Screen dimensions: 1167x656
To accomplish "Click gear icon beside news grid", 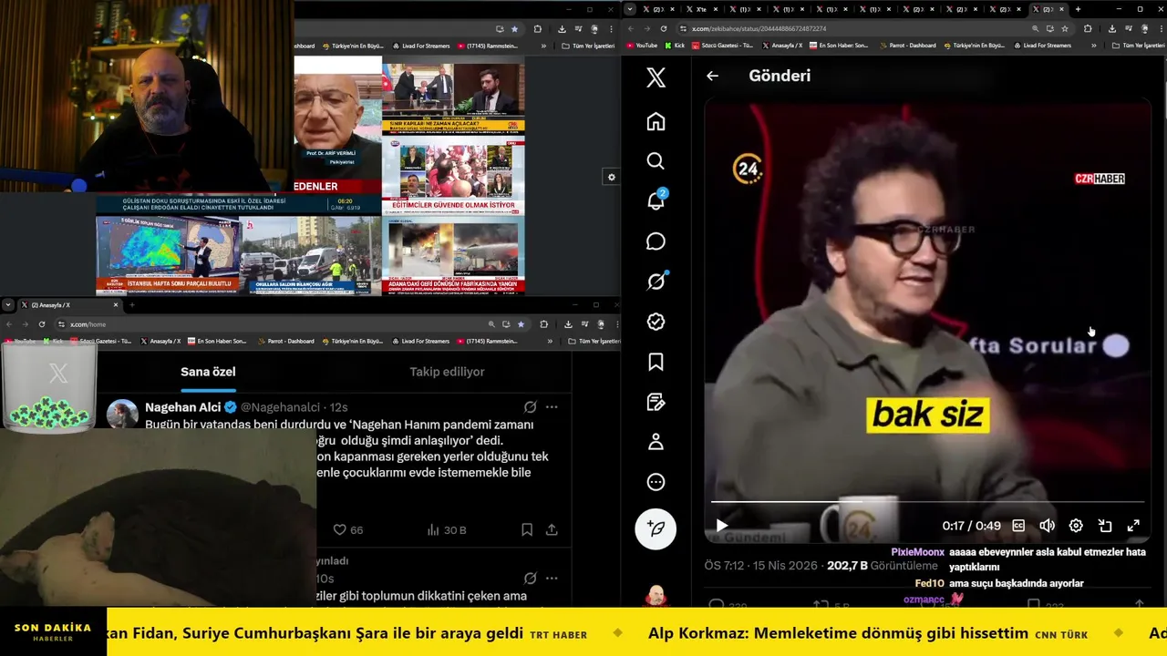I will click(x=611, y=178).
